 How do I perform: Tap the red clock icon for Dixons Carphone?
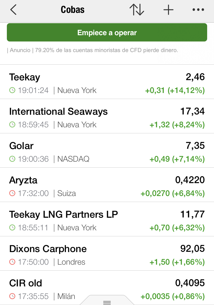[12, 262]
